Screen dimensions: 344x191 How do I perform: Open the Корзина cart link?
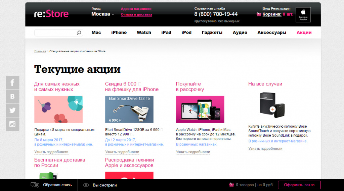[272, 14]
